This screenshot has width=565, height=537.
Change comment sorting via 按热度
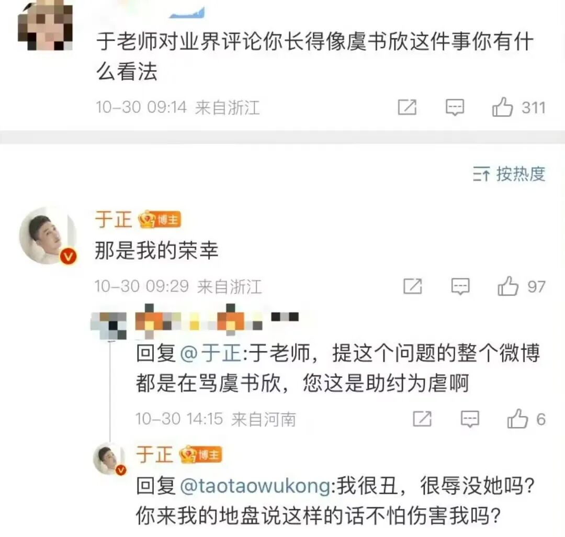(x=509, y=174)
